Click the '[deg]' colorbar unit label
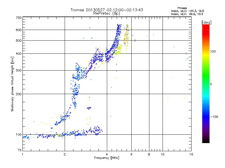This screenshot has width=225, height=168. pyautogui.click(x=206, y=22)
